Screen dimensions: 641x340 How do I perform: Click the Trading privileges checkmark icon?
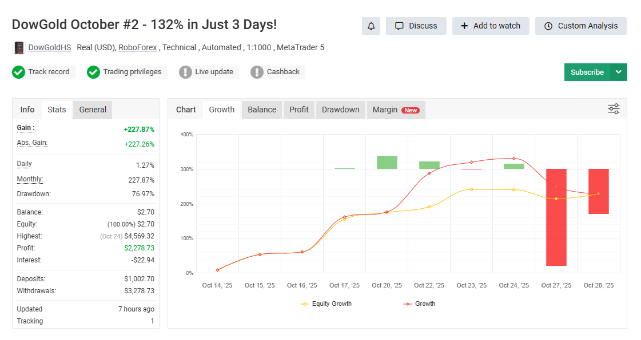93,72
